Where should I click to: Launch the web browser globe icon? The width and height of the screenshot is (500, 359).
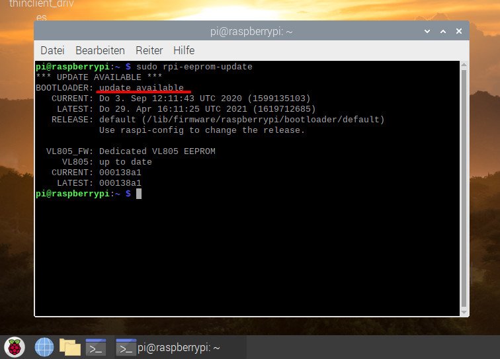pos(44,346)
